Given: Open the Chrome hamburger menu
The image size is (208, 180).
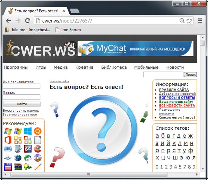Looking at the screenshot, I should [x=200, y=20].
